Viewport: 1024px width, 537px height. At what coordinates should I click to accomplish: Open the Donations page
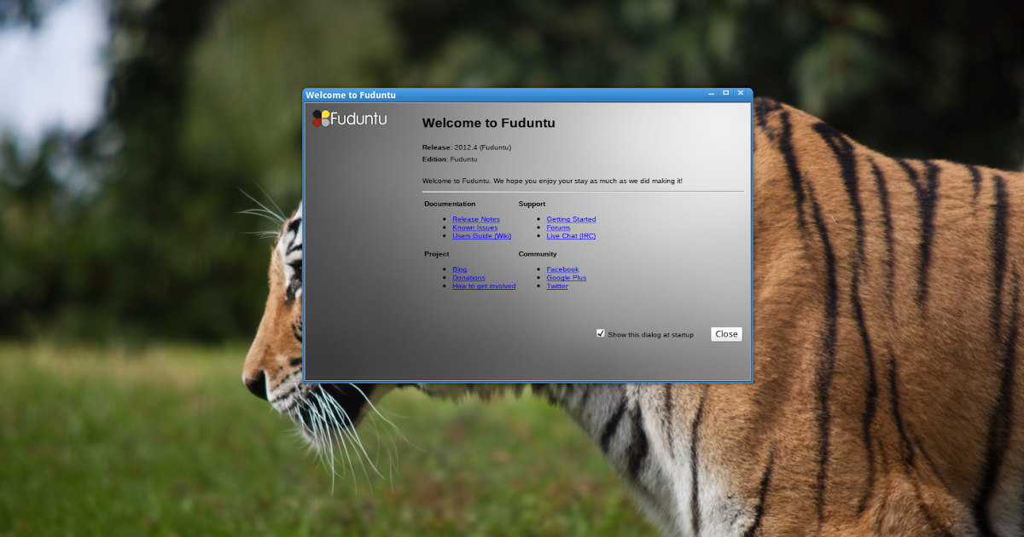coord(468,278)
